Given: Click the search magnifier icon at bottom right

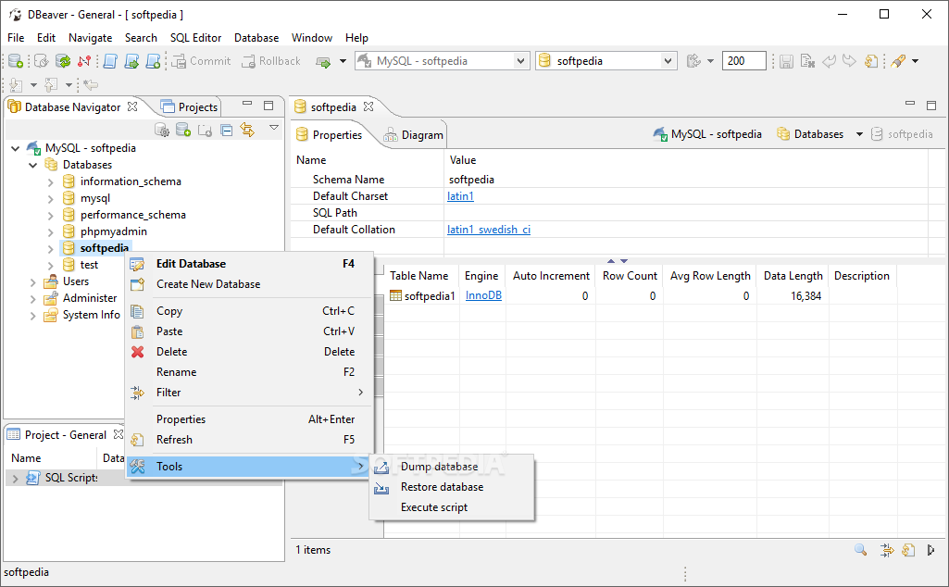Looking at the screenshot, I should click(x=861, y=550).
